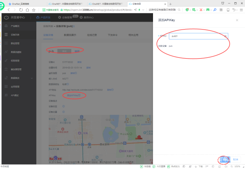
Task: Click the 100% zoom level in the status bar
Action: click(237, 166)
